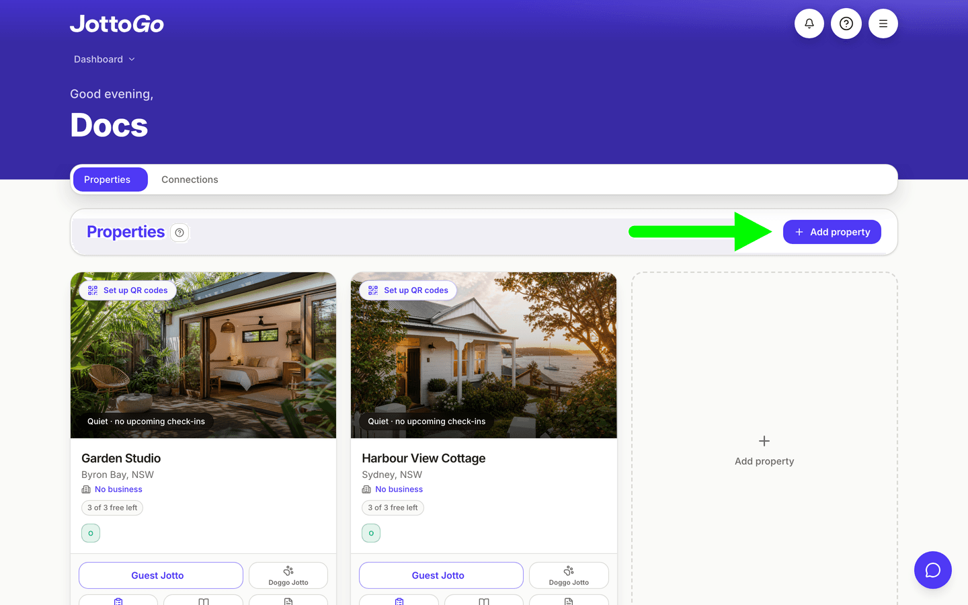Click the 'Add property' label in the dashed card
This screenshot has width=968, height=605.
click(764, 461)
